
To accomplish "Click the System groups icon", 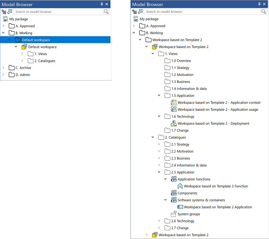I will pyautogui.click(x=173, y=214).
